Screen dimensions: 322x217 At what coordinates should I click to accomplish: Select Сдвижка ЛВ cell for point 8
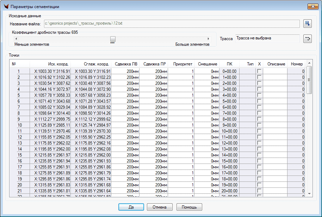click(126, 113)
